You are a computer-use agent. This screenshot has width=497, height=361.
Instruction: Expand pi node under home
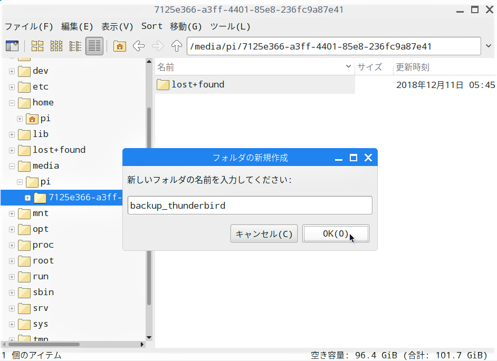[20, 119]
